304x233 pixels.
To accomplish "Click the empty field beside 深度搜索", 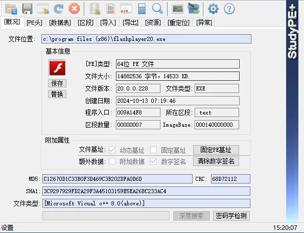I will (106, 216).
